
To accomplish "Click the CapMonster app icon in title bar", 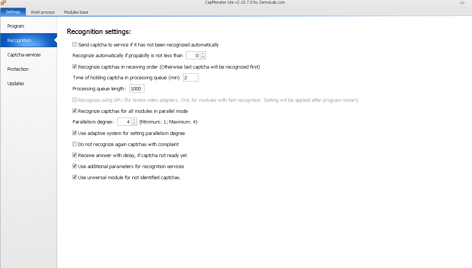I will [x=3, y=3].
